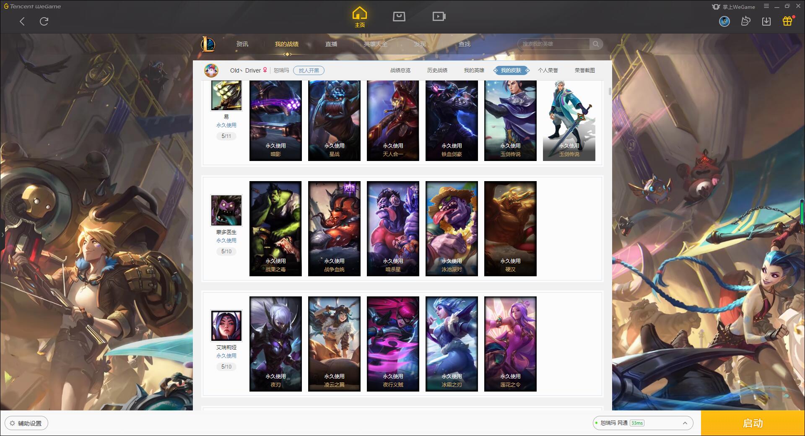Open the 主页 home icon

pyautogui.click(x=360, y=17)
